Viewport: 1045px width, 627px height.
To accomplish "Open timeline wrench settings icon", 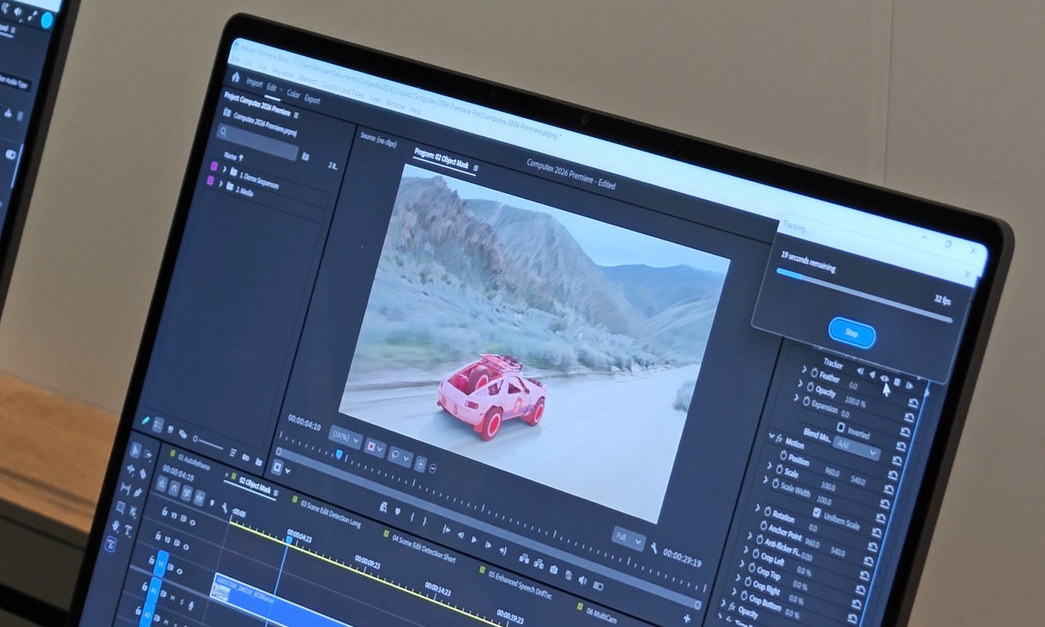I will pyautogui.click(x=224, y=508).
